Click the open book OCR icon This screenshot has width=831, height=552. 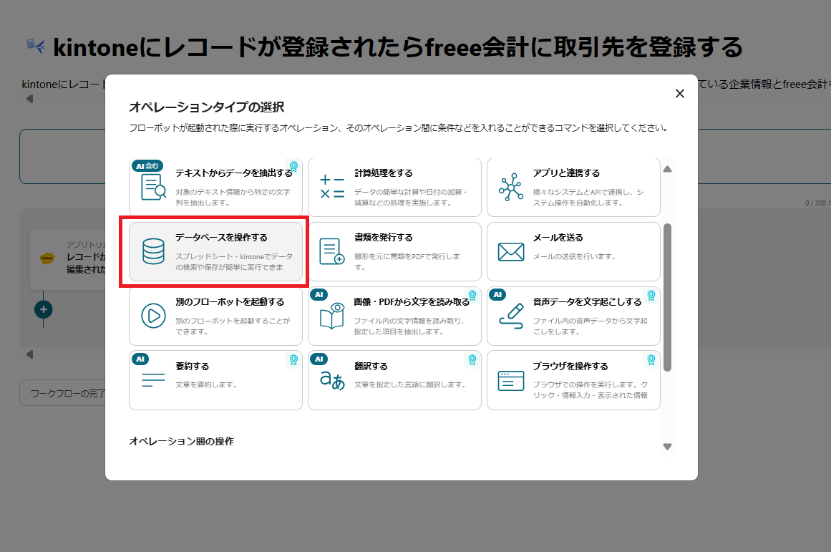coord(332,316)
